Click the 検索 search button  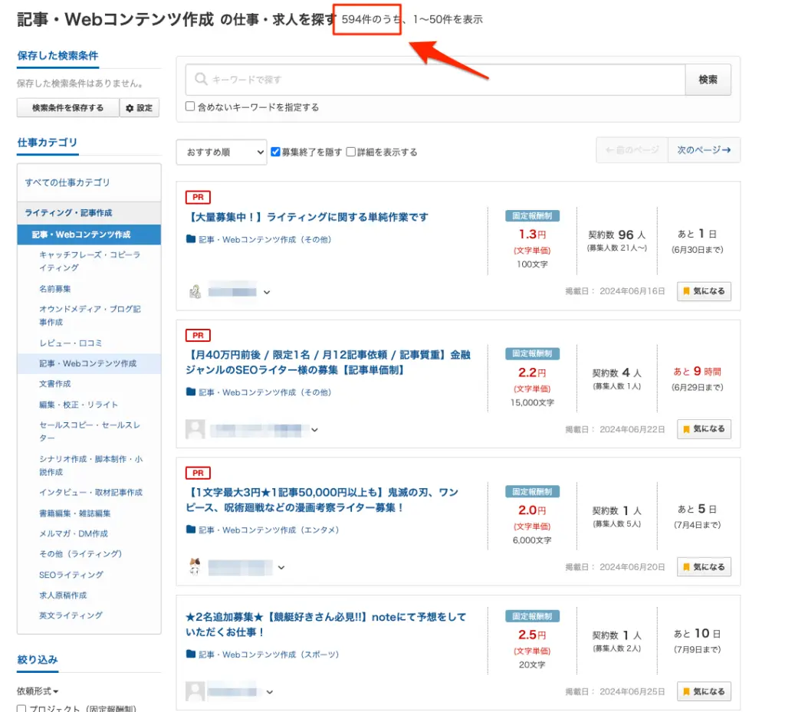(708, 80)
